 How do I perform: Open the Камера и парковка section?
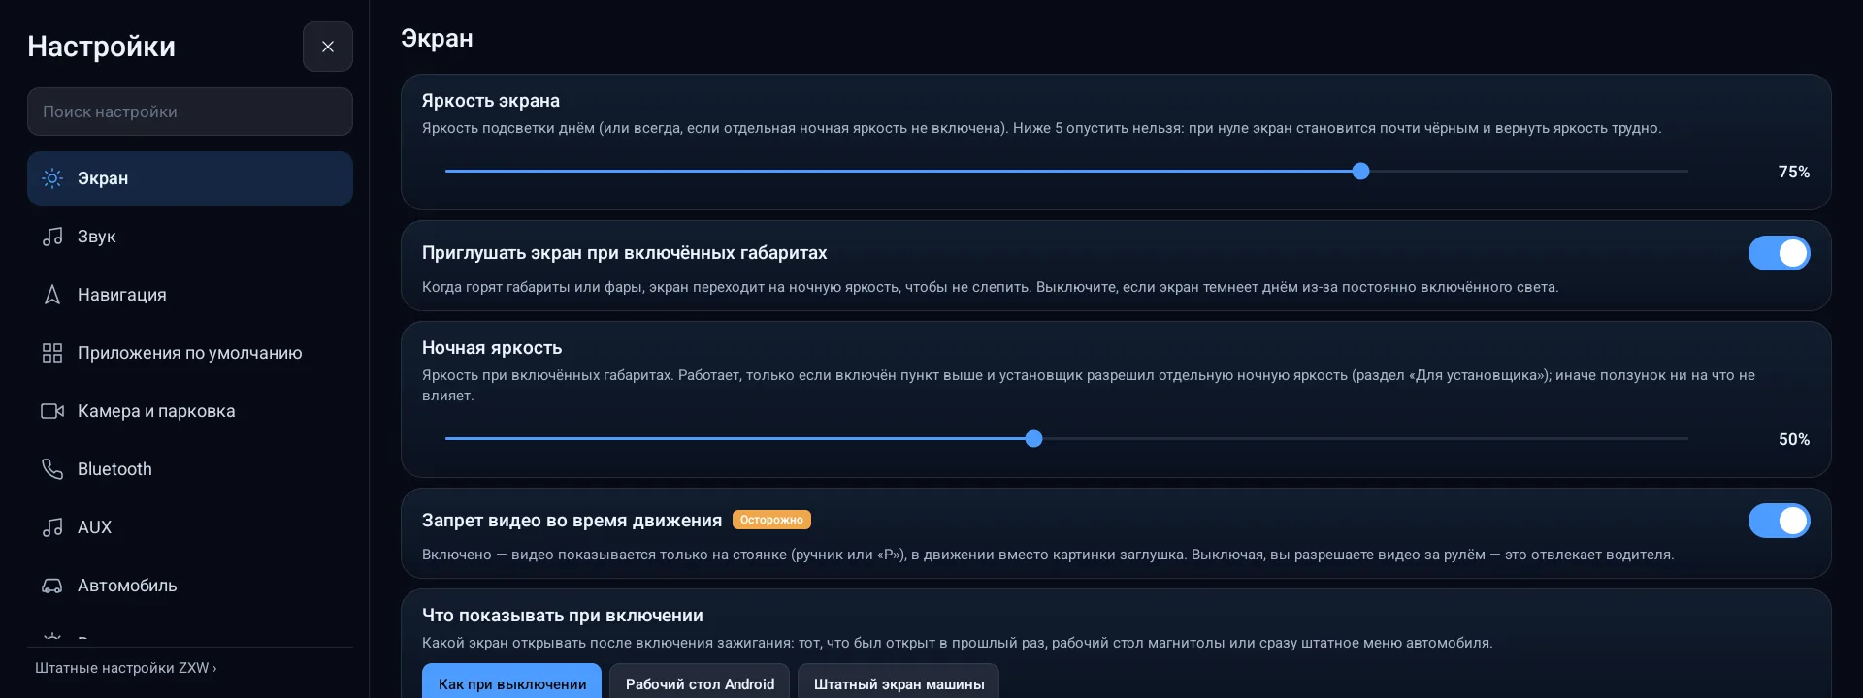coord(190,411)
